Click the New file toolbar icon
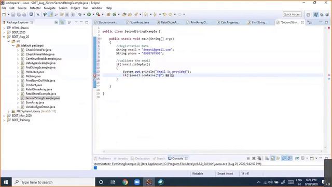 [x=4, y=15]
